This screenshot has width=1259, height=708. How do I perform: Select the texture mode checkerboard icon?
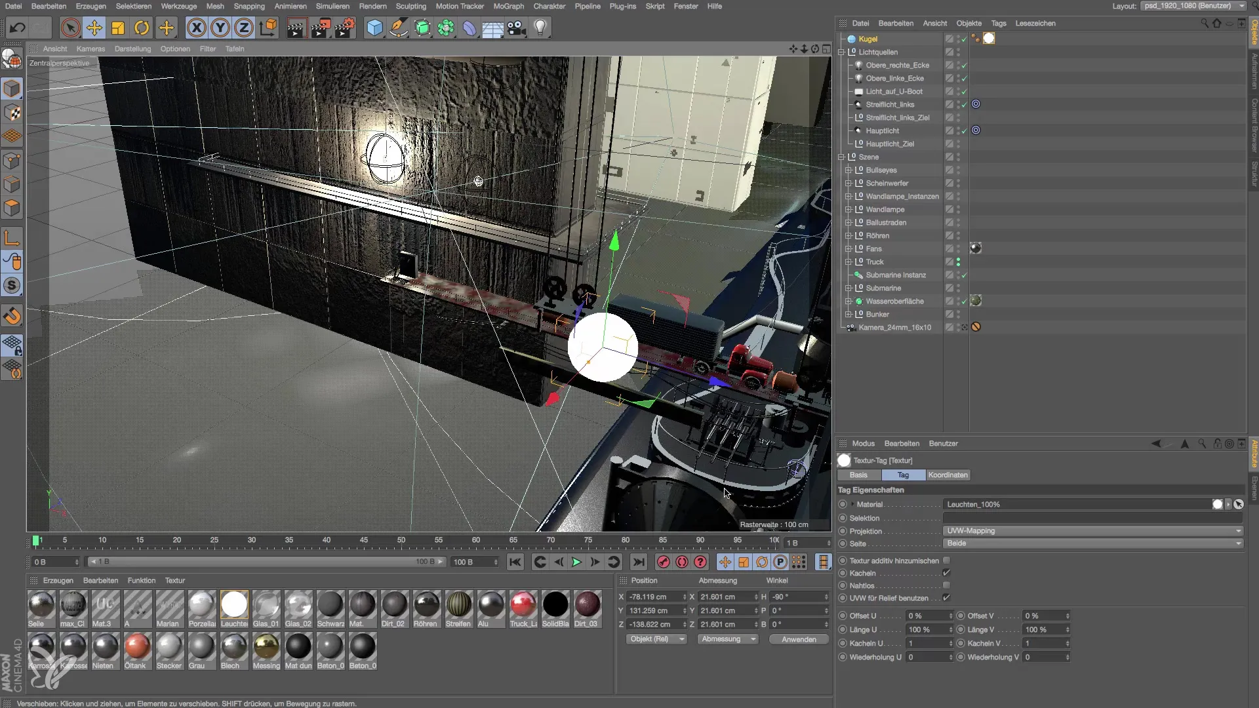(12, 113)
